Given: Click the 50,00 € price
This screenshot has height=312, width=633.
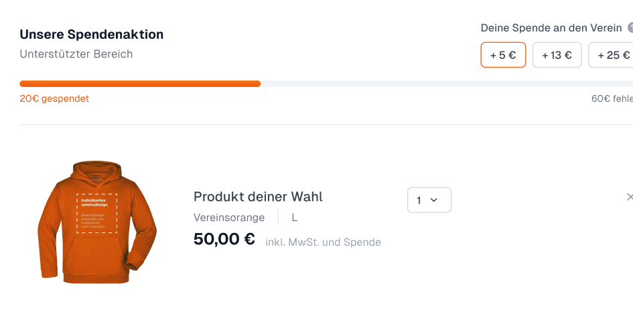Looking at the screenshot, I should [x=224, y=239].
